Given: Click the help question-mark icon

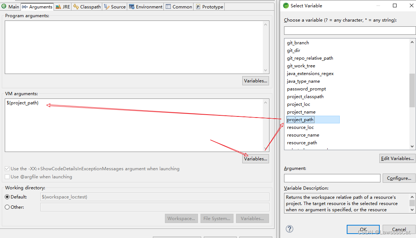Looking at the screenshot, I should (289, 229).
